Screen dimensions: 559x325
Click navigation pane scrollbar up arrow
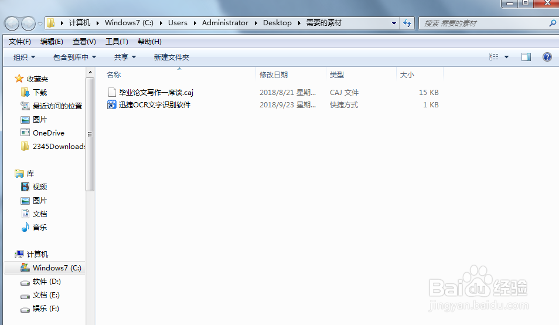pyautogui.click(x=90, y=72)
